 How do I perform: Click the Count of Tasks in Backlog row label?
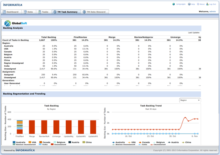point(15,40)
